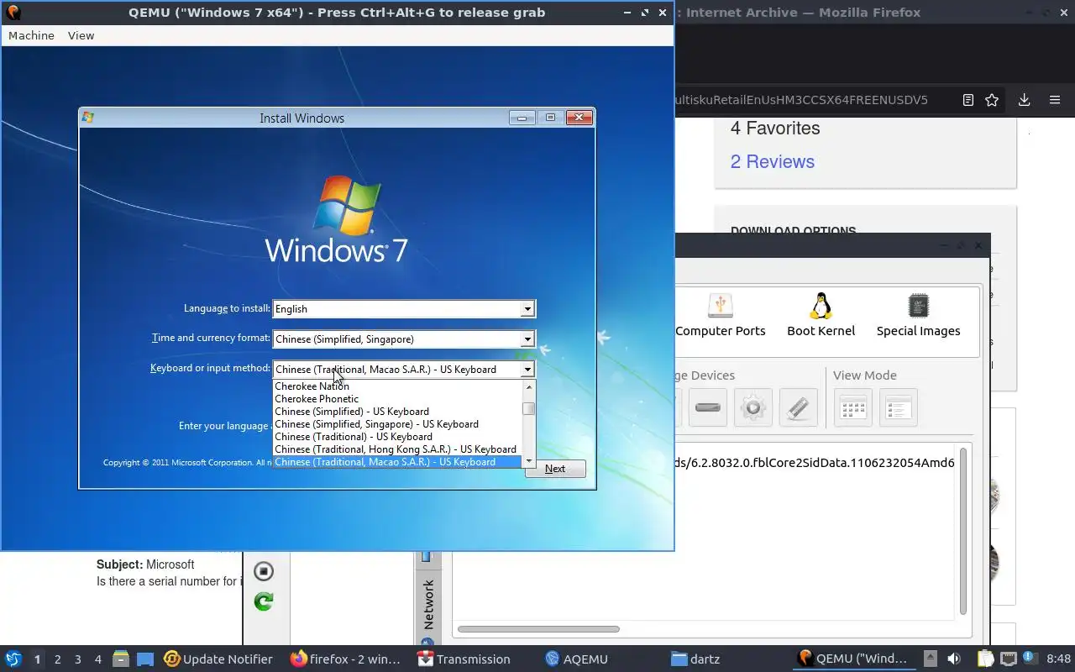Open the Special Images tab in AQEMU
Viewport: 1075px width, 672px height.
point(918,316)
